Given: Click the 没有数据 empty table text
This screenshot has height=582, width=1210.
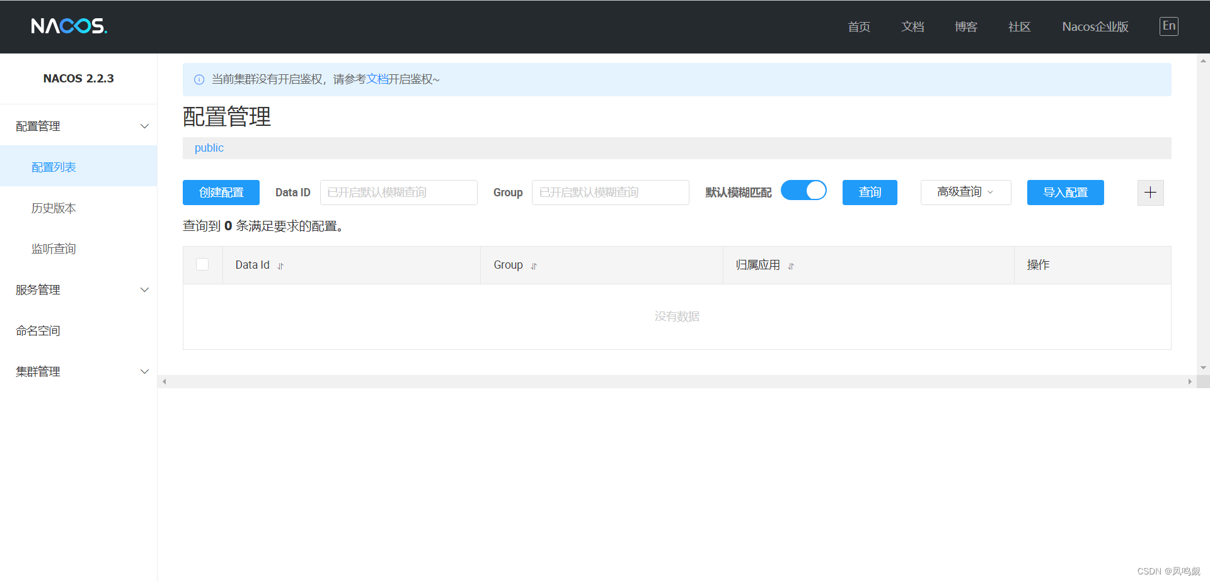Looking at the screenshot, I should (677, 316).
